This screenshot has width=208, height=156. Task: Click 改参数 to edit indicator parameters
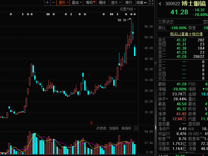101,128
